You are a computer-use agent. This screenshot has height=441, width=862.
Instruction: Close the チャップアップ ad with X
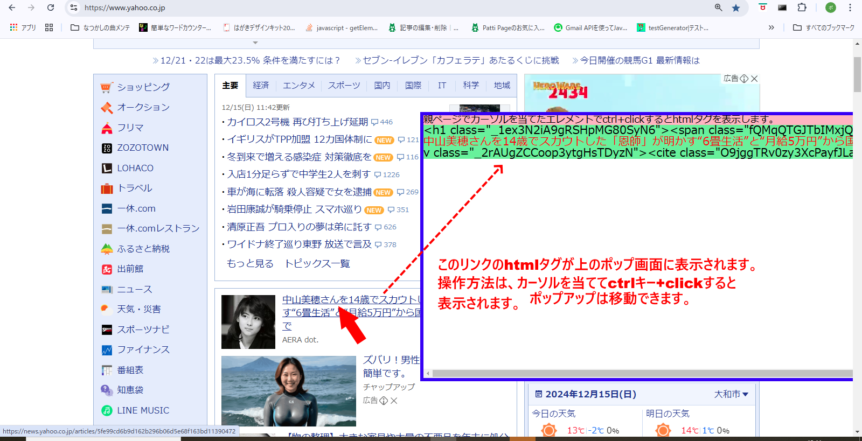[x=394, y=401]
